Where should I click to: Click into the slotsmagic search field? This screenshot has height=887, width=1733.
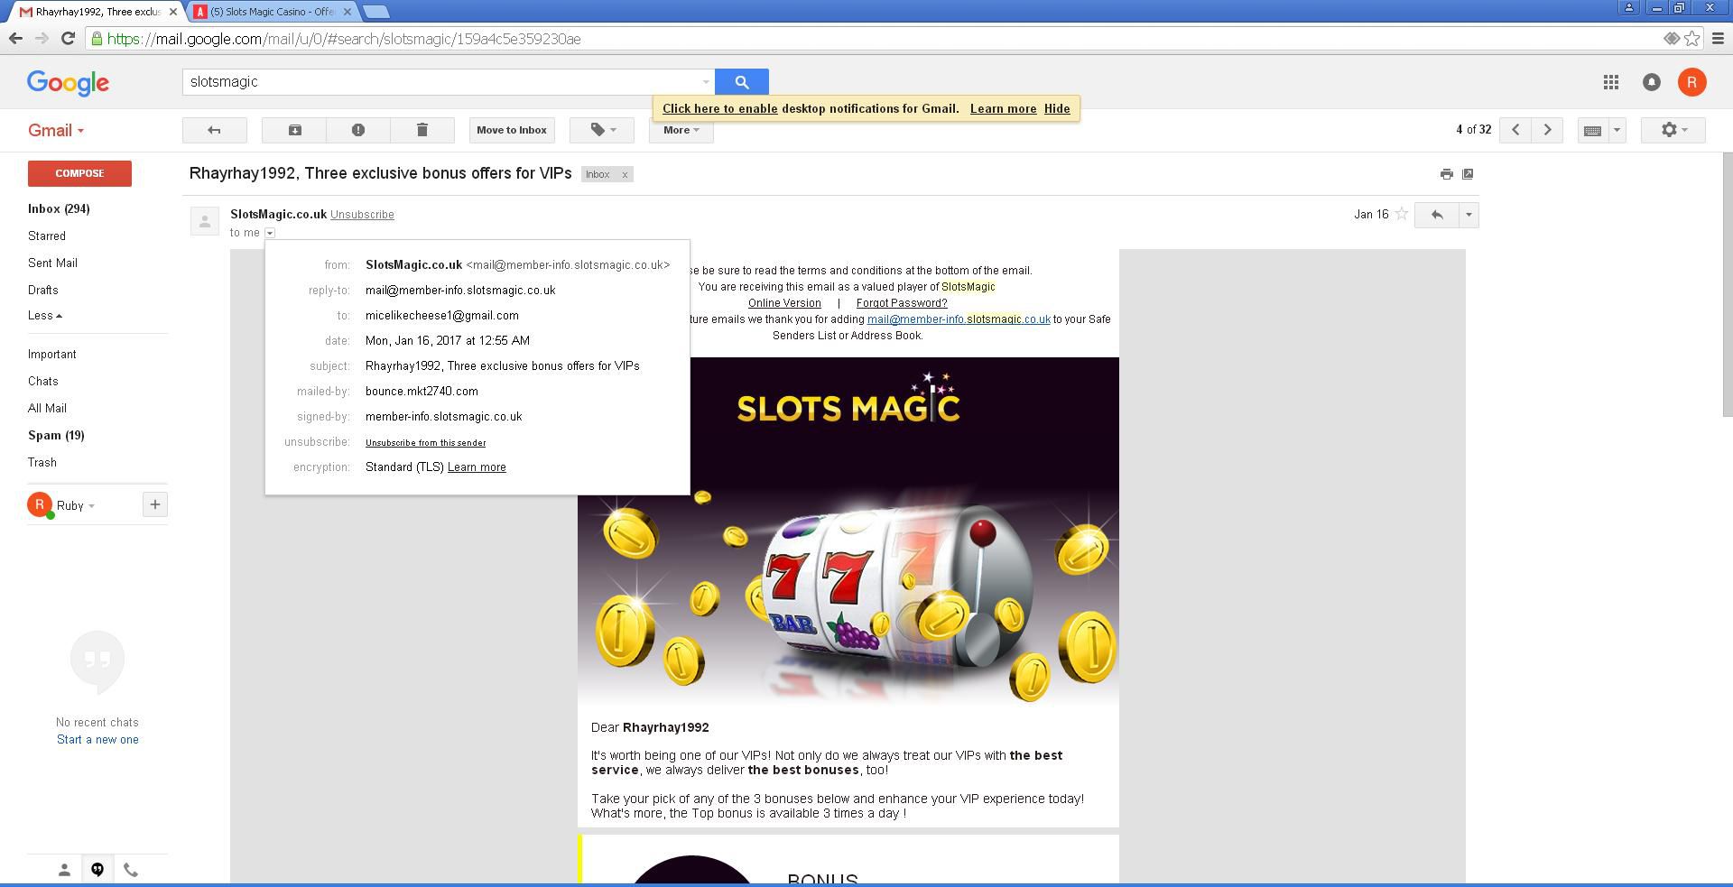(x=442, y=81)
